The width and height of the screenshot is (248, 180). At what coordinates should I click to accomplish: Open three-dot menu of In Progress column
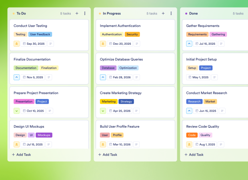coord(171,14)
